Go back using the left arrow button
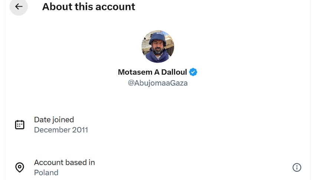The height and width of the screenshot is (180, 320). click(x=19, y=7)
